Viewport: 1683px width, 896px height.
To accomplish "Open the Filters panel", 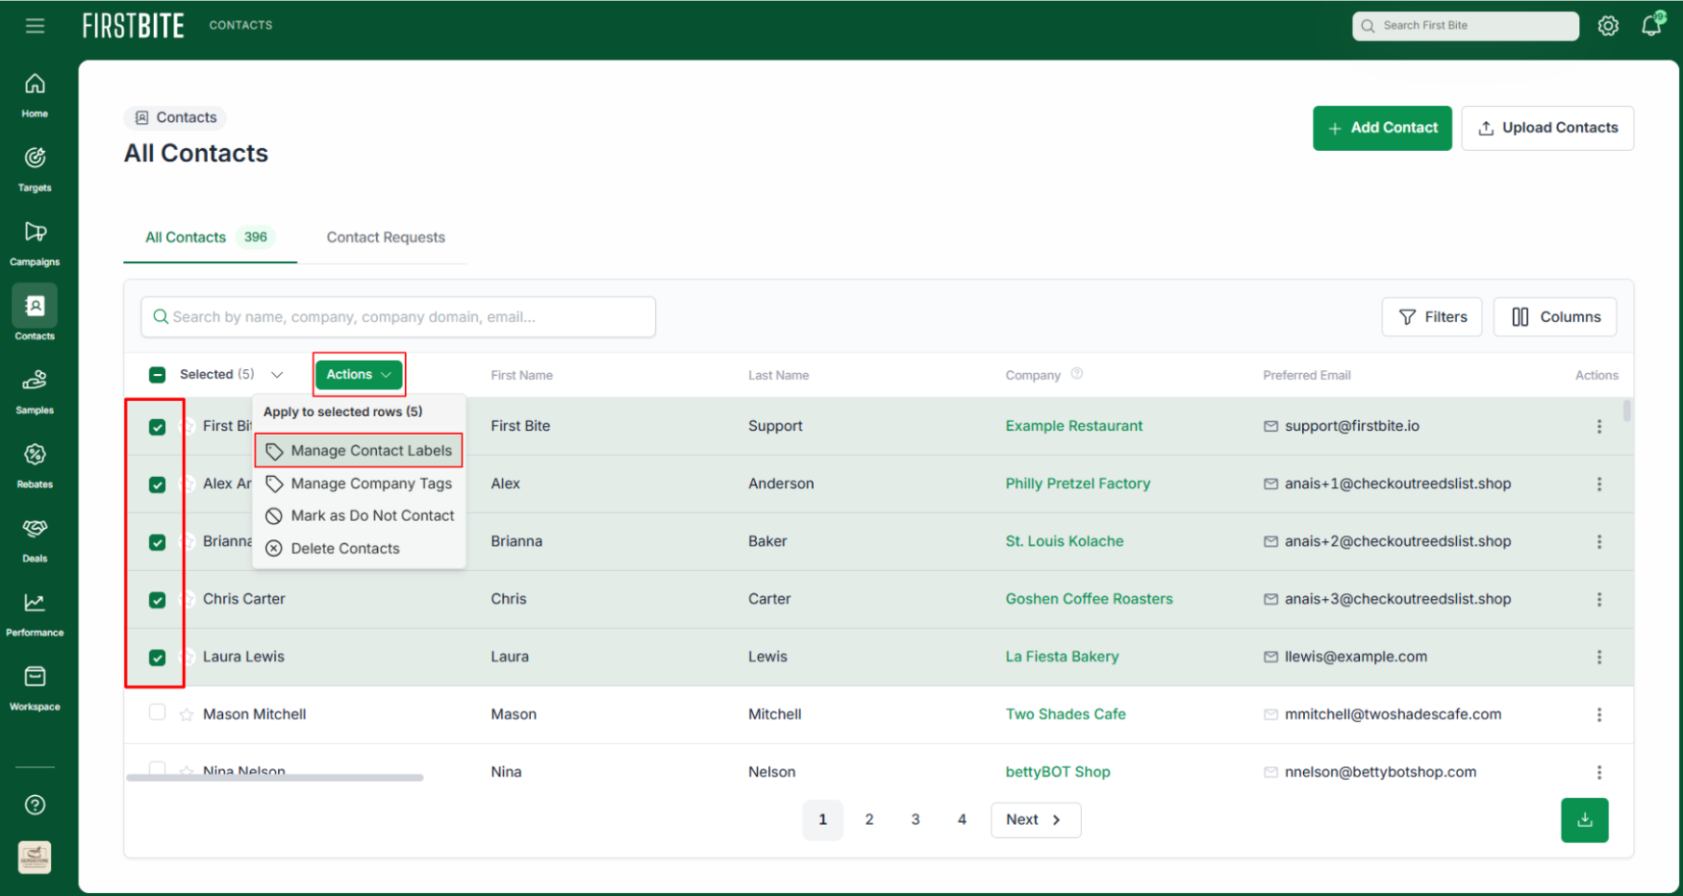I will click(1432, 316).
